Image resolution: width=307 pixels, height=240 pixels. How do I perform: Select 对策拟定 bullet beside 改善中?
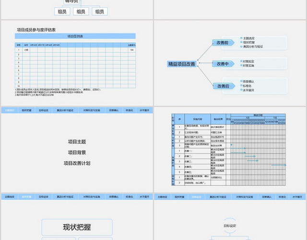248,61
